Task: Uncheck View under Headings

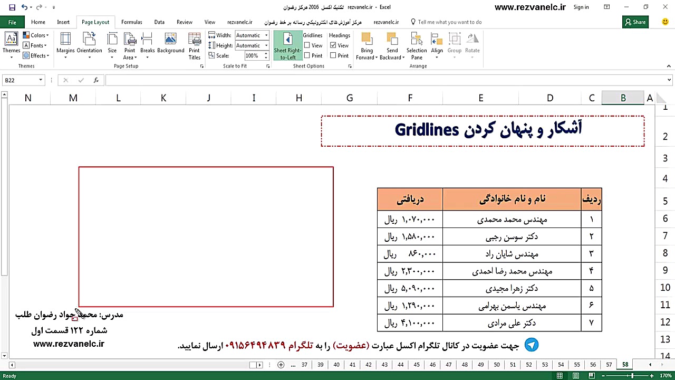Action: click(x=333, y=45)
